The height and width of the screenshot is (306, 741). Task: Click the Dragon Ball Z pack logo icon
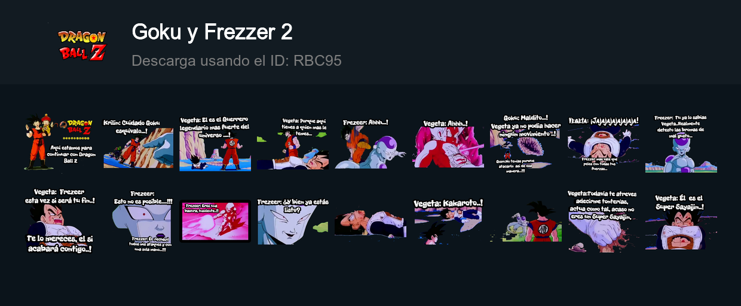(x=82, y=45)
